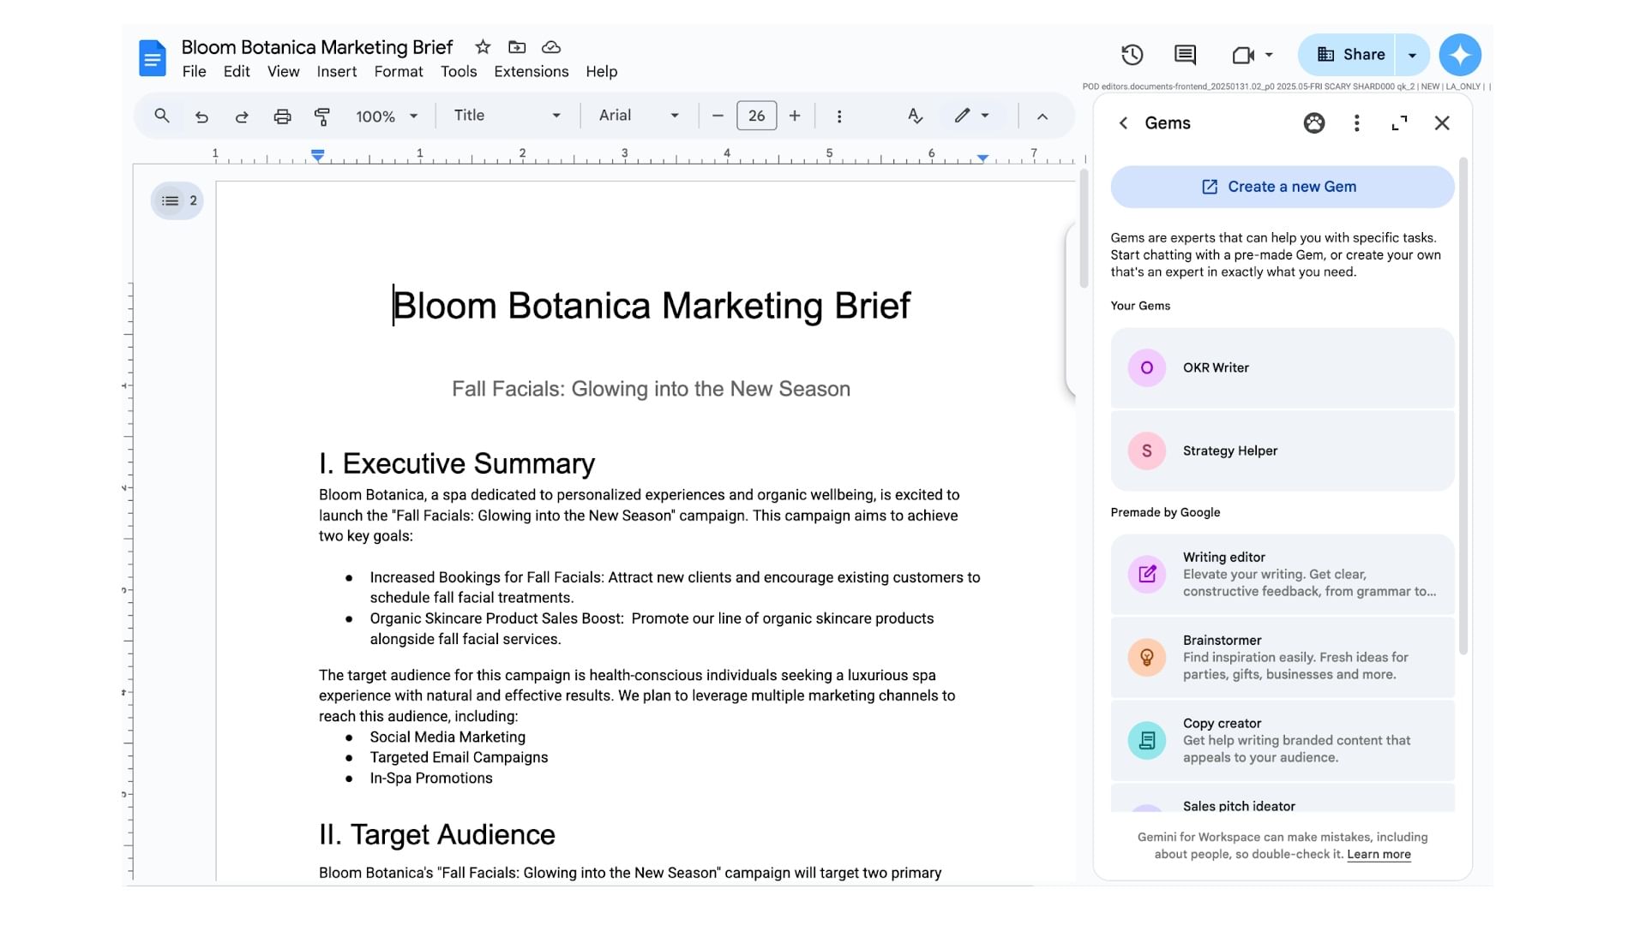The height and width of the screenshot is (925, 1646).
Task: Open the Ask Gemini sparkle button
Action: pyautogui.click(x=1460, y=54)
